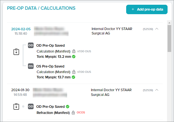Viewport: 174px width, 122px height.
Task: Collapse the 2024-02-05 pre-op record
Action: tap(157, 29)
